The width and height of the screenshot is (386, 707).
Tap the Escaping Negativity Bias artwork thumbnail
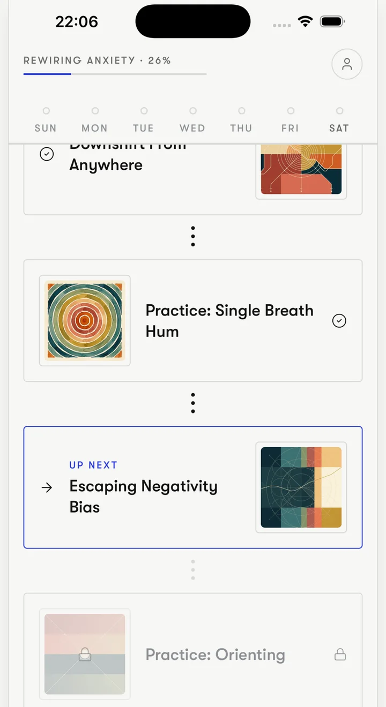tap(301, 487)
